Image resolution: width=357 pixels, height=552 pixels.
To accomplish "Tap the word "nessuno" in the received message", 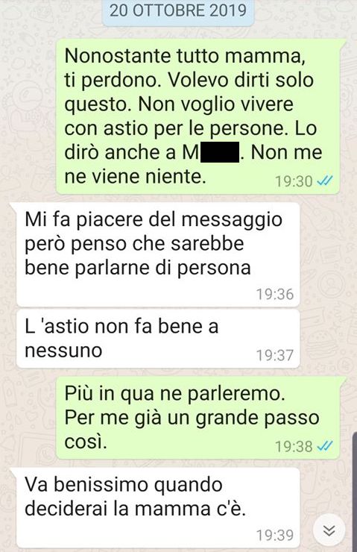I will (x=63, y=351).
